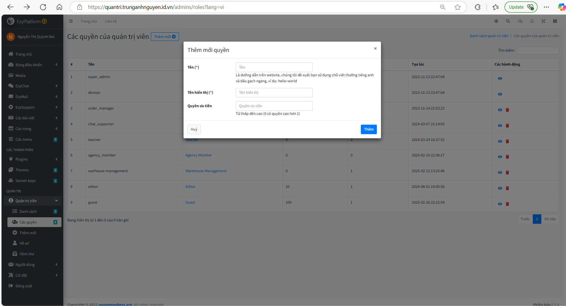
Task: Click browser zoom magnifier icon
Action: coord(443,7)
